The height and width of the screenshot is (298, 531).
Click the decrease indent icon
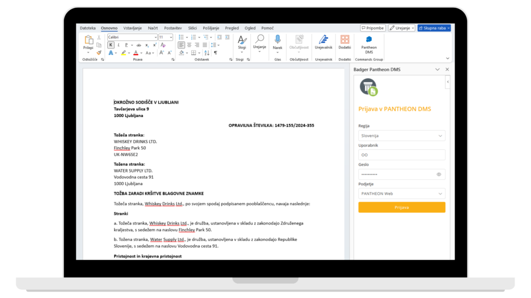click(220, 37)
